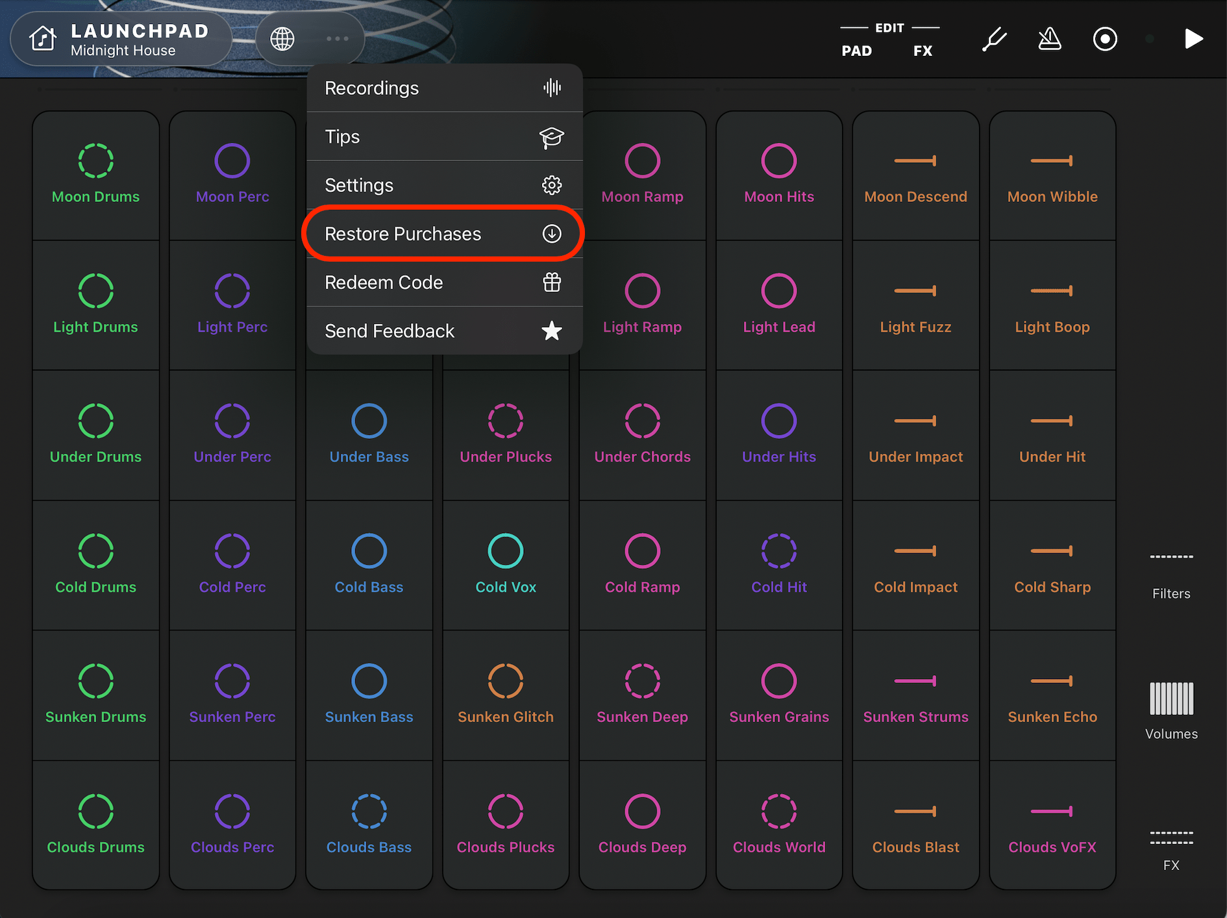Trigger the Moon Ramp pad

point(643,175)
